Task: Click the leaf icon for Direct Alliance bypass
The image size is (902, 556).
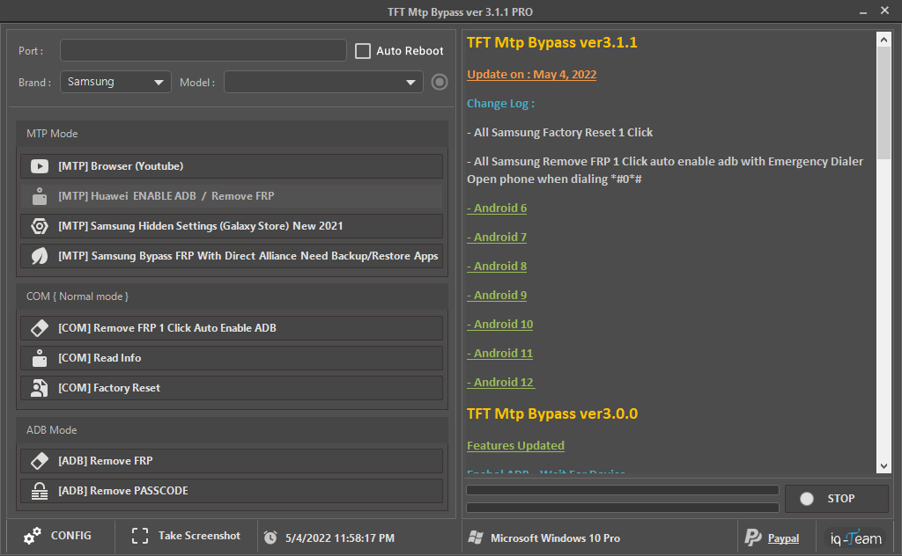Action: pos(39,256)
